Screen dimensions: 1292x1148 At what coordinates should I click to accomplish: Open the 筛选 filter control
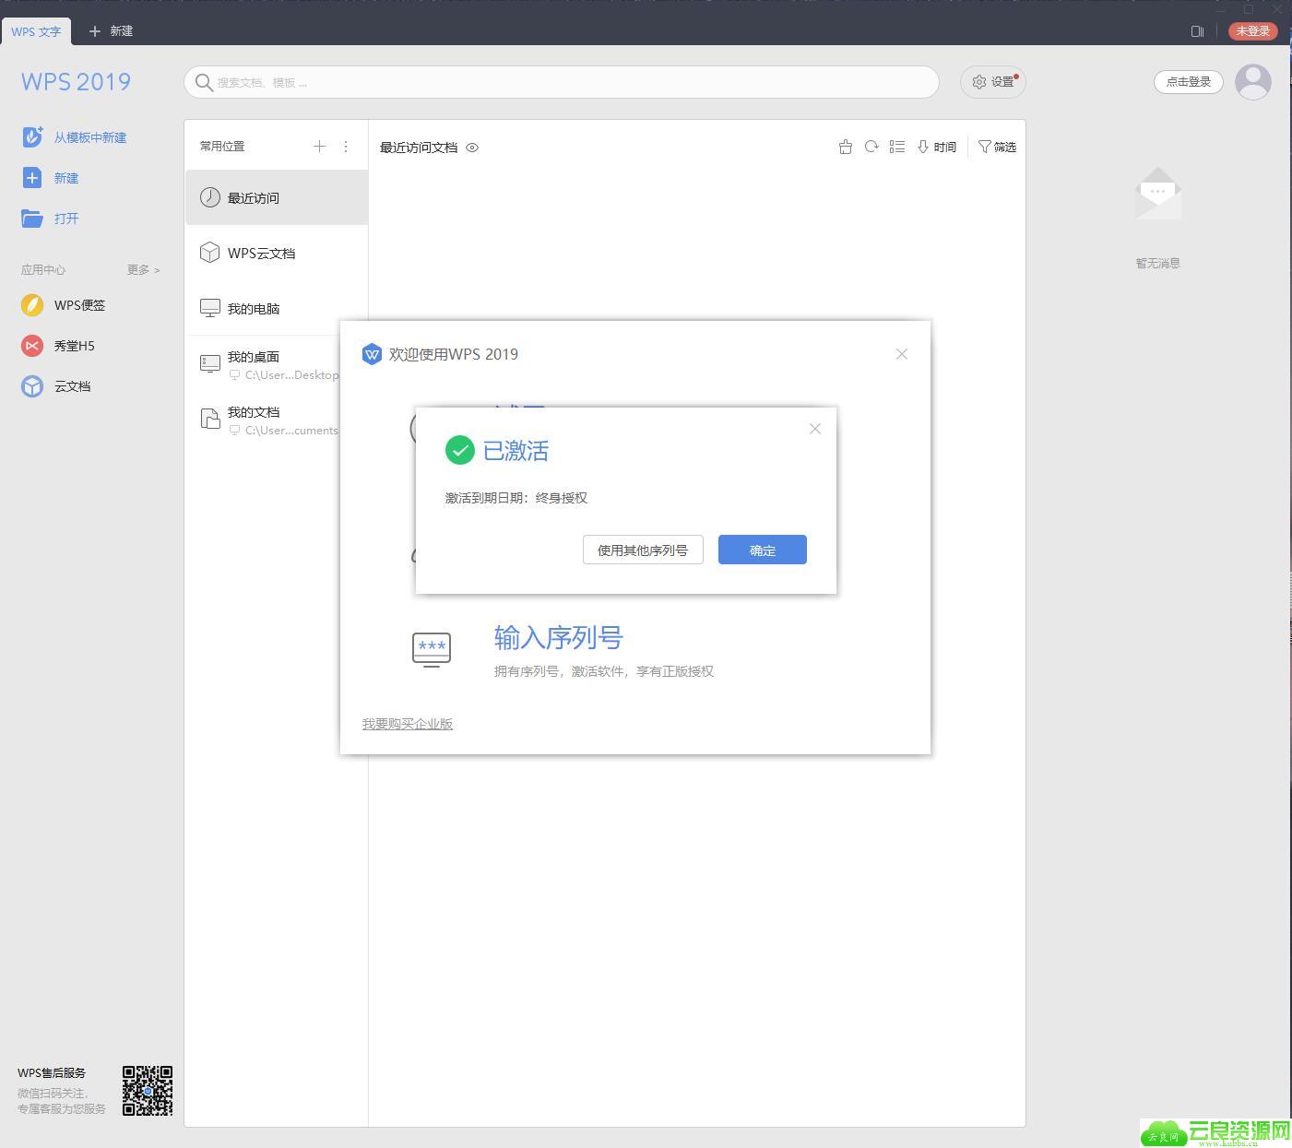coord(997,147)
